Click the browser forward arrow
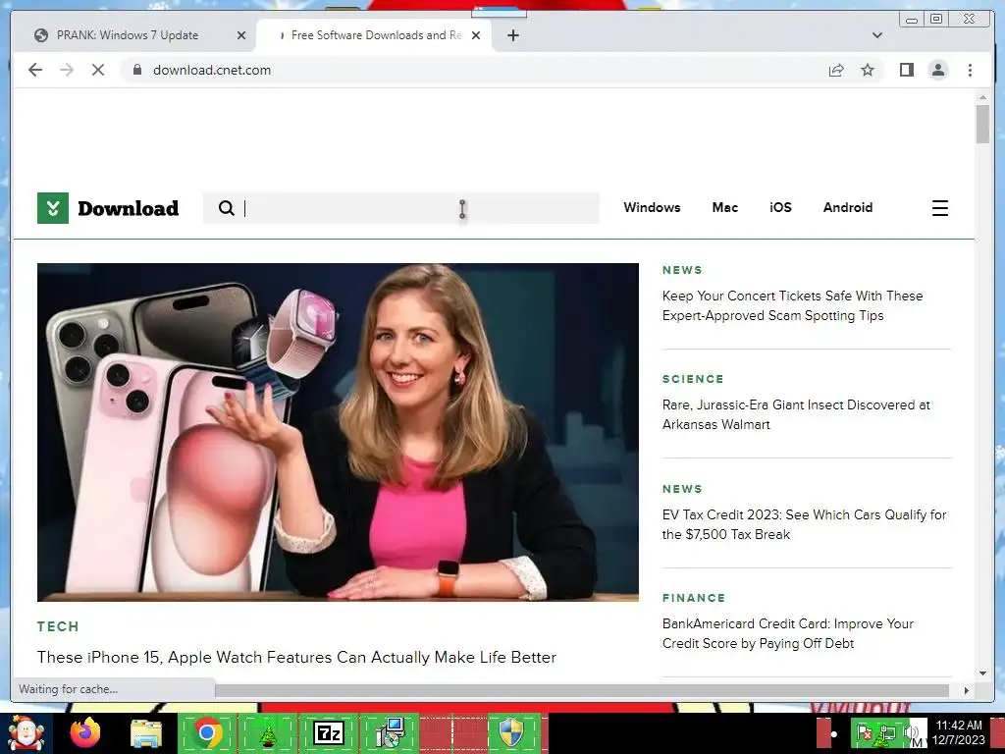The image size is (1005, 754). pos(67,70)
